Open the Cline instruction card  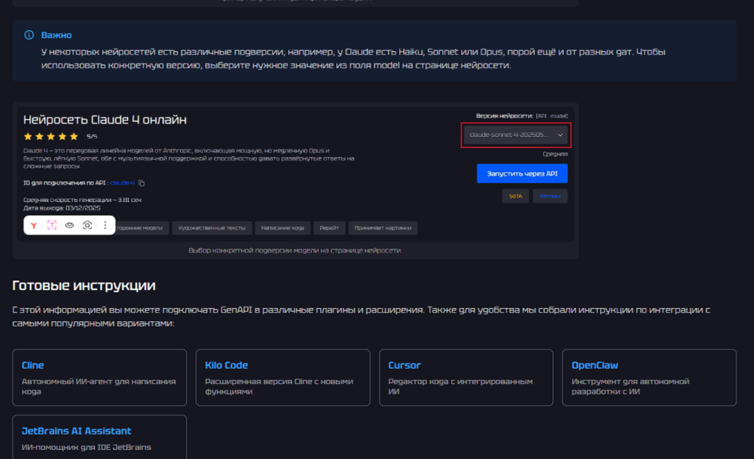pos(99,378)
